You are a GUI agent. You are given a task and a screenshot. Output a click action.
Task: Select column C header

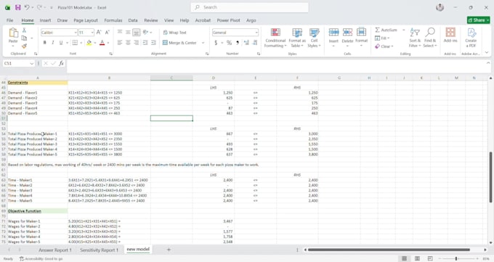click(x=171, y=78)
